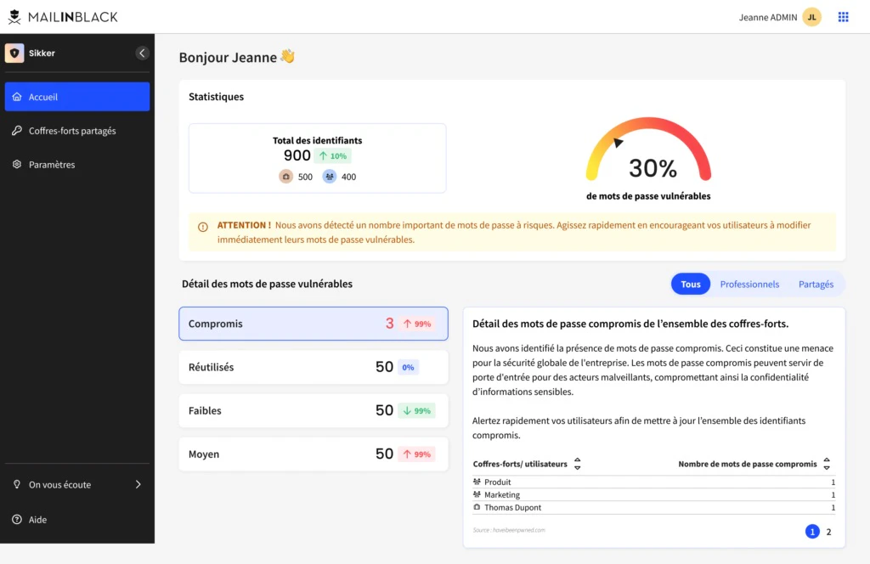870x564 pixels.
Task: Open Coffres-forts partagés menu
Action: [x=77, y=131]
